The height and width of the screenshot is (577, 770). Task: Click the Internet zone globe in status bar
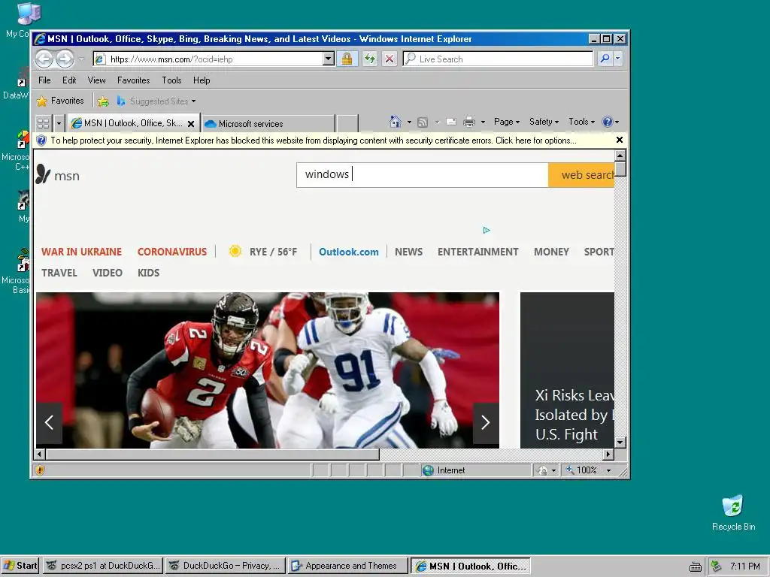click(428, 470)
